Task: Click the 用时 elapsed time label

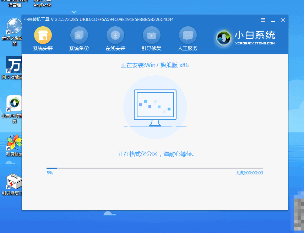Action: pos(250,173)
